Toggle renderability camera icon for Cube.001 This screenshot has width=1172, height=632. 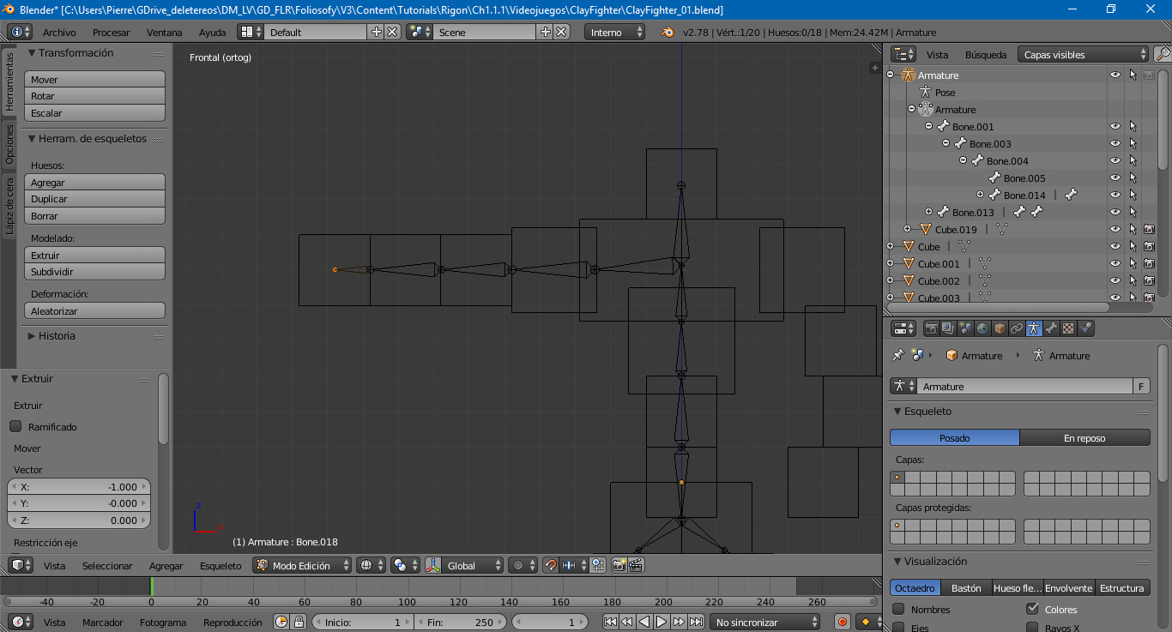click(1150, 263)
